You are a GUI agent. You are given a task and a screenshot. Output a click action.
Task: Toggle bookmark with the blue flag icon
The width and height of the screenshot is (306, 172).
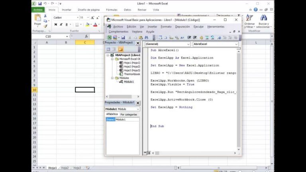219,38
